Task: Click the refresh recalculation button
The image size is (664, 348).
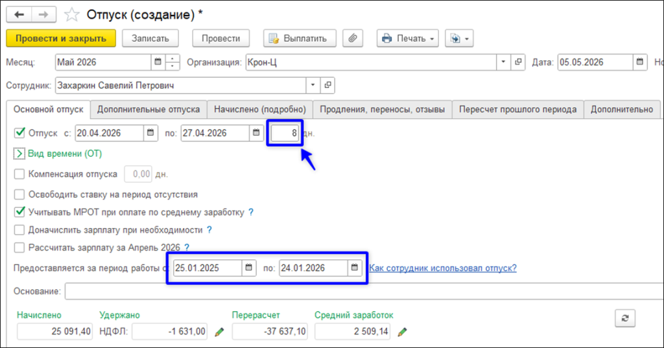Action: tap(625, 318)
